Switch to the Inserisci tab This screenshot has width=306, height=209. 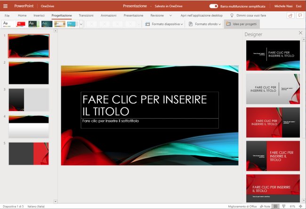(39, 15)
